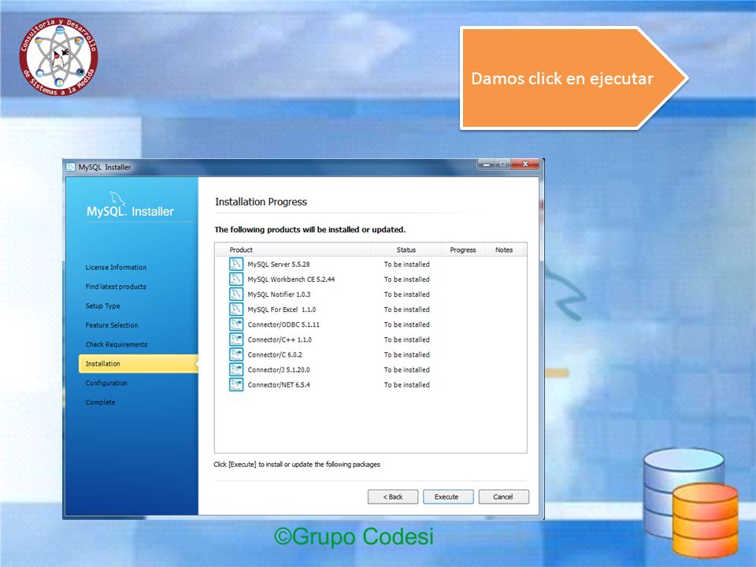Click the Installation Progress heading

point(261,202)
